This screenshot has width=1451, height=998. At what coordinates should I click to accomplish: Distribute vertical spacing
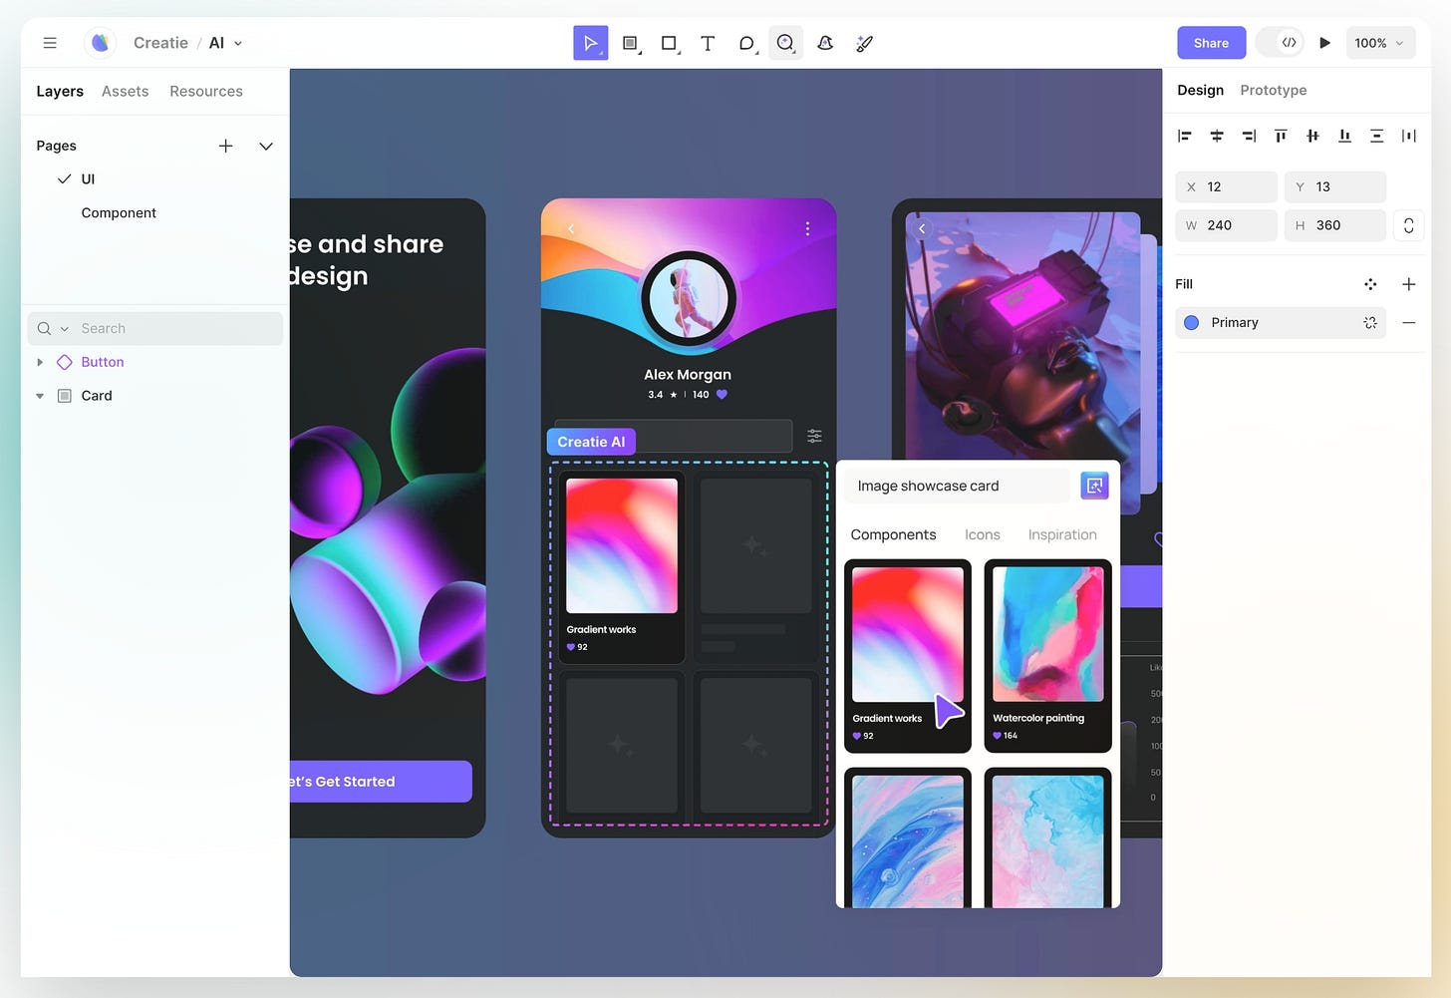1376,136
